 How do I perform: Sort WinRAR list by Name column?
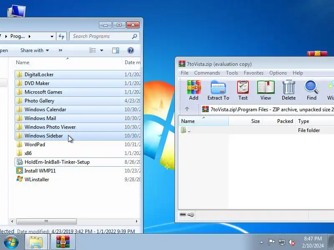[x=203, y=121]
